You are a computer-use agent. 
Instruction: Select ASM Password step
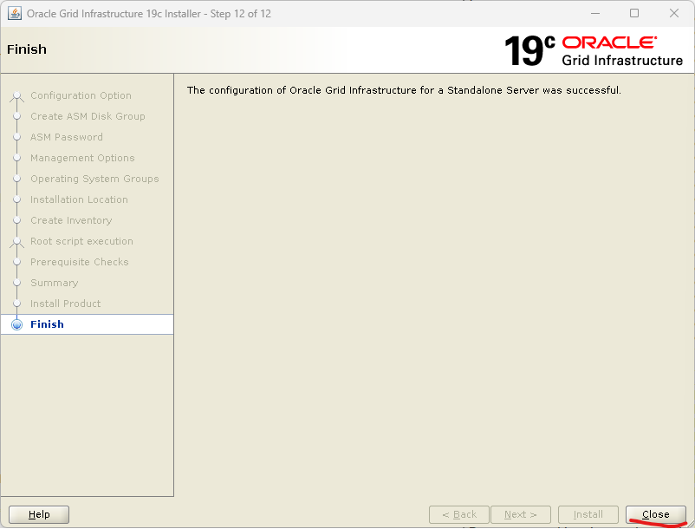pyautogui.click(x=67, y=137)
